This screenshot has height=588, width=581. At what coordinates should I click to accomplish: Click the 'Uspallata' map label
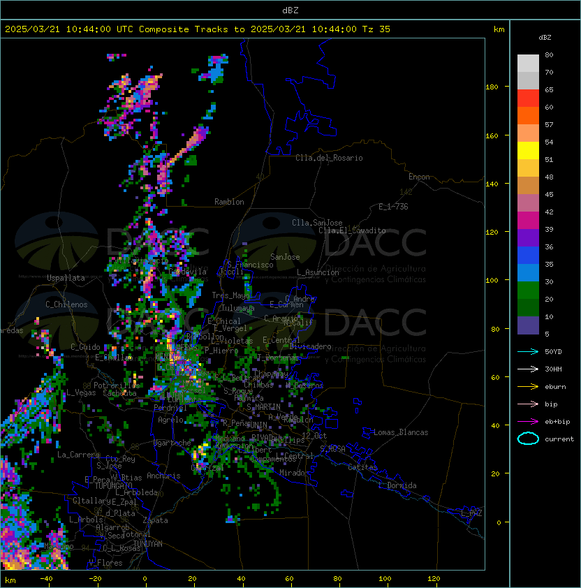click(66, 278)
